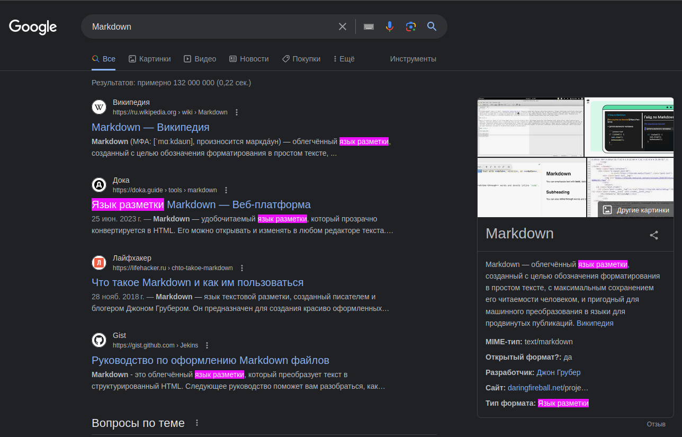
Task: Click the Отзыв feedback link
Action: point(656,424)
